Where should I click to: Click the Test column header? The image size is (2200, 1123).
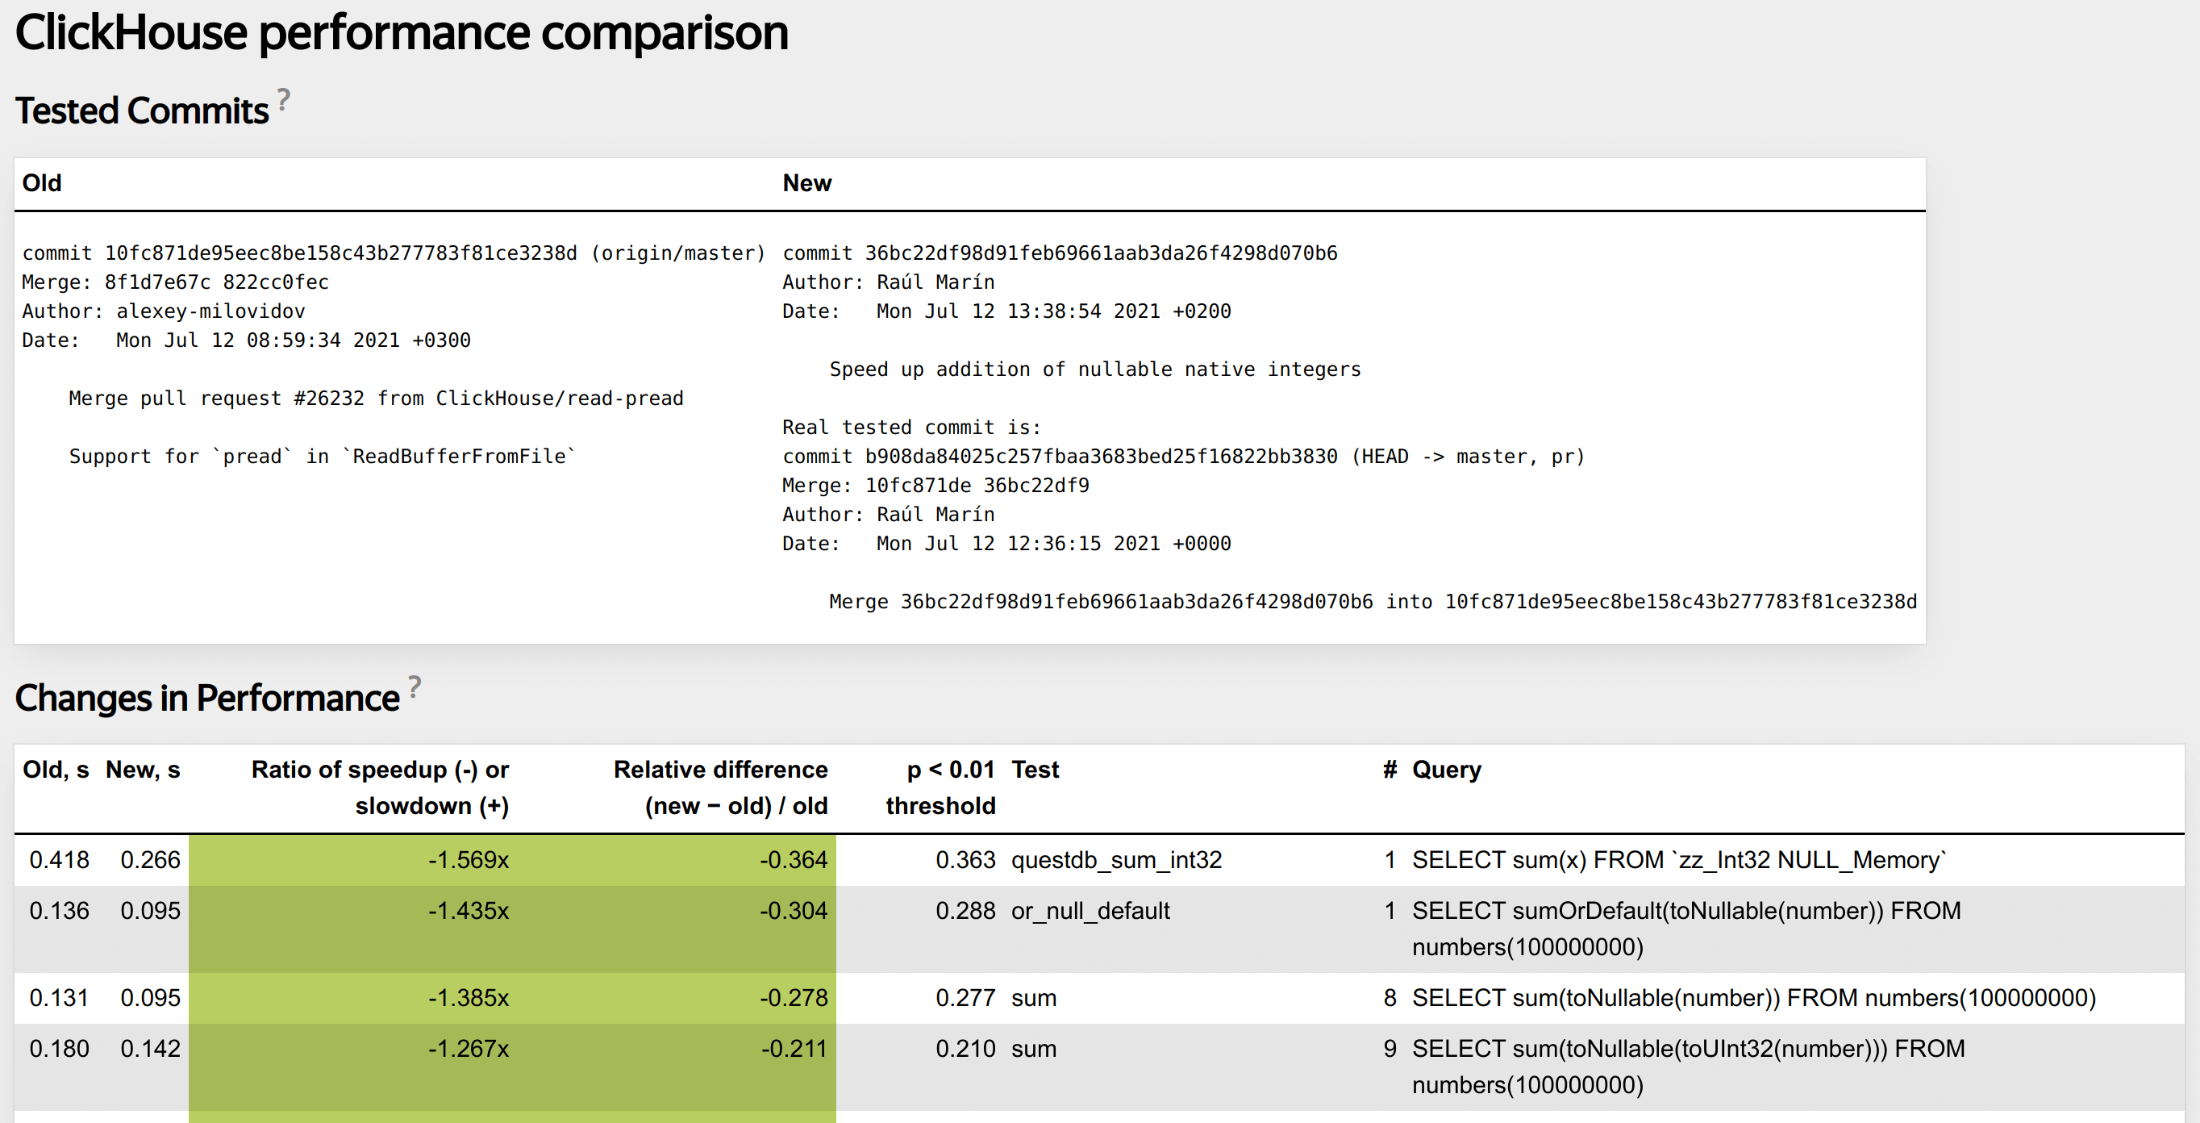point(1035,769)
